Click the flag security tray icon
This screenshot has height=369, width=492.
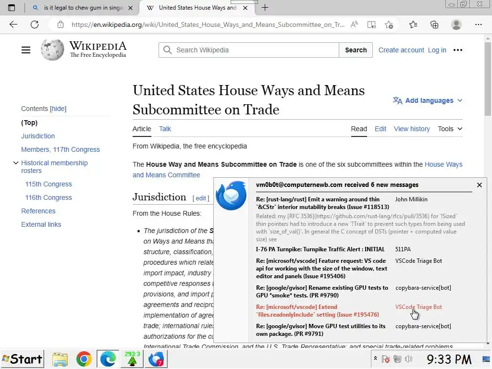tap(386, 359)
